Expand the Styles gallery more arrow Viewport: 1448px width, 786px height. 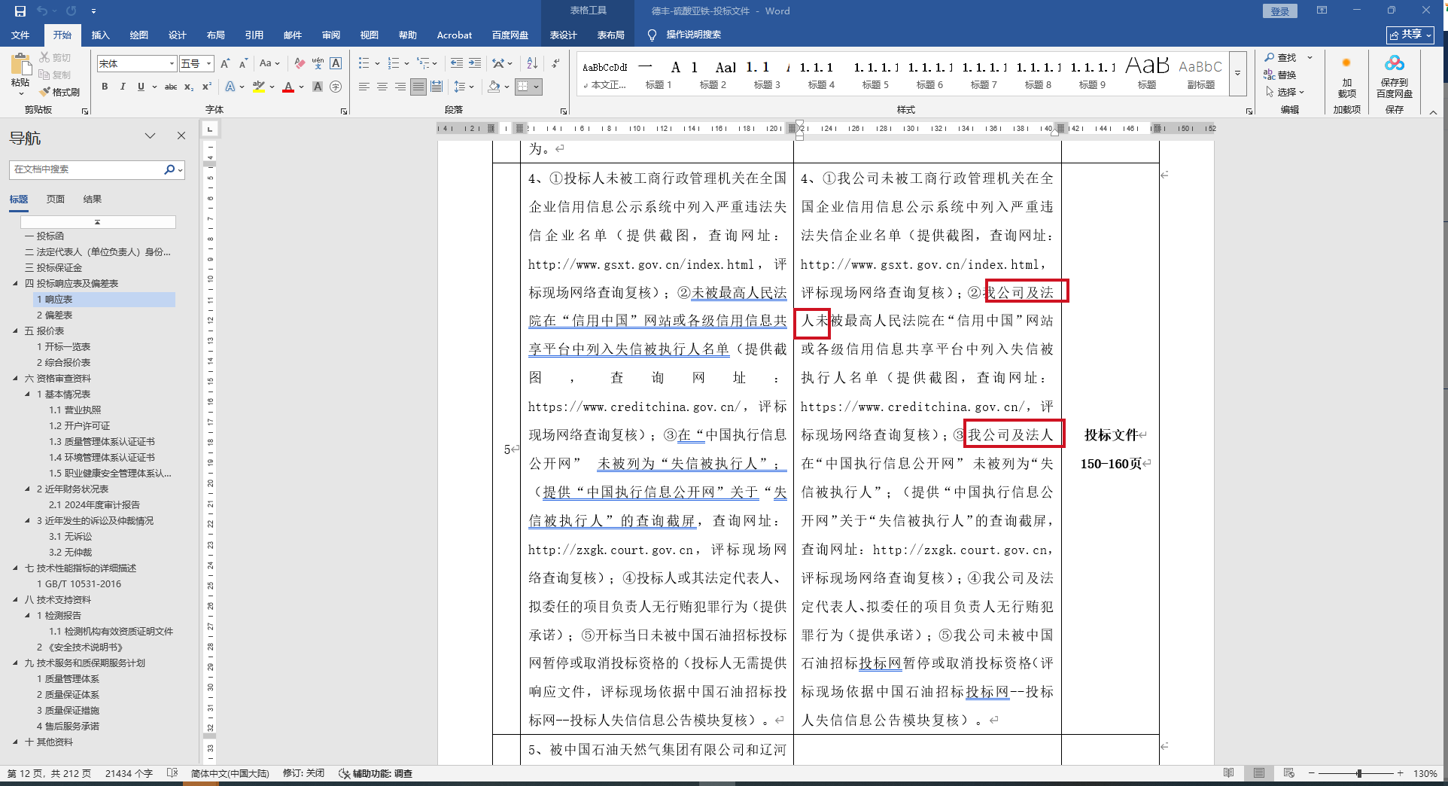[x=1238, y=74]
